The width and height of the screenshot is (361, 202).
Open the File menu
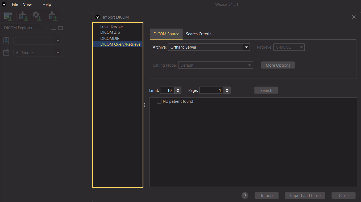point(15,5)
